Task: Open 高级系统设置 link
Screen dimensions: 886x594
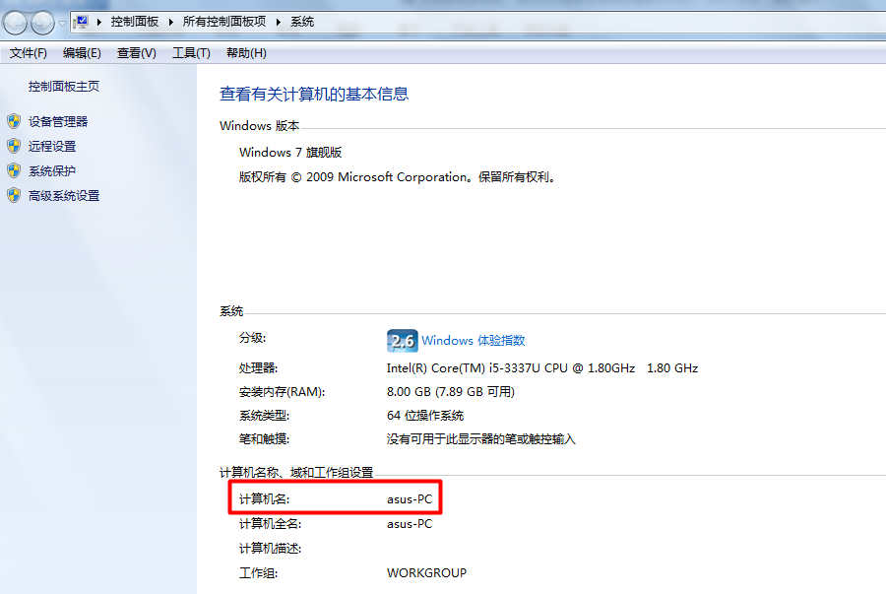Action: click(x=64, y=196)
